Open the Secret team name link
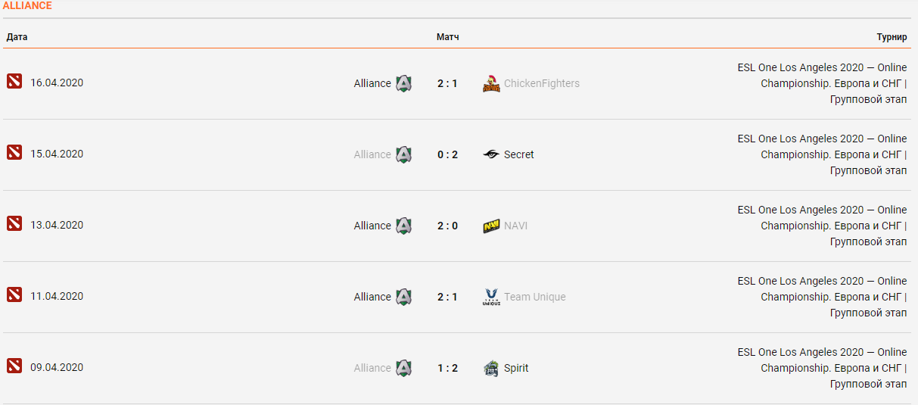 (519, 154)
